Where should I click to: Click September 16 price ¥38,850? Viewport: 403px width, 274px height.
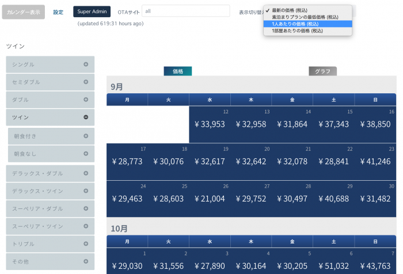pos(375,124)
